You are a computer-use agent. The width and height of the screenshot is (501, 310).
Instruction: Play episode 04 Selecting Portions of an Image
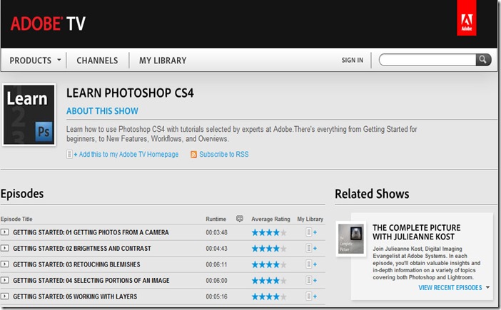[4, 280]
